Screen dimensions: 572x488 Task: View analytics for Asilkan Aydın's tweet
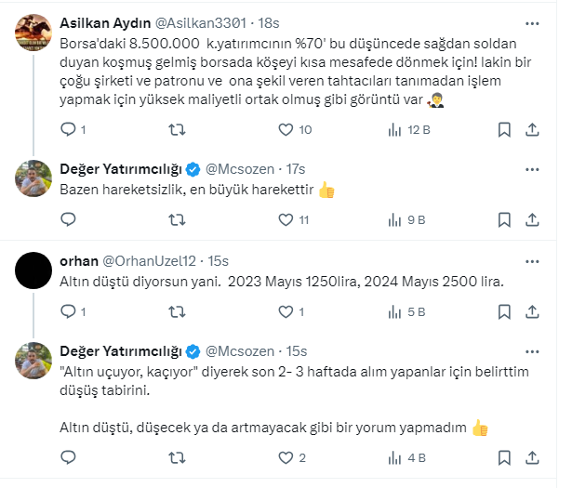click(x=394, y=129)
